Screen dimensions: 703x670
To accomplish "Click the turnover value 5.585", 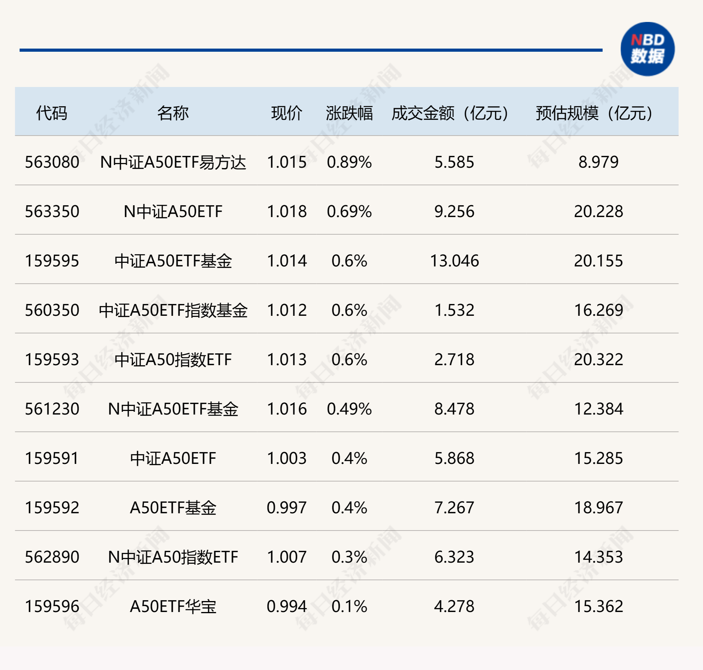I will point(454,162).
